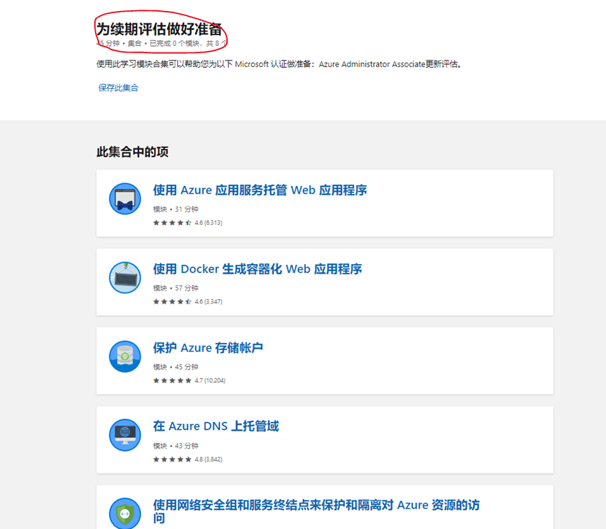Click the Azure DNS module icon
Screen dimensions: 606x529
tap(125, 435)
